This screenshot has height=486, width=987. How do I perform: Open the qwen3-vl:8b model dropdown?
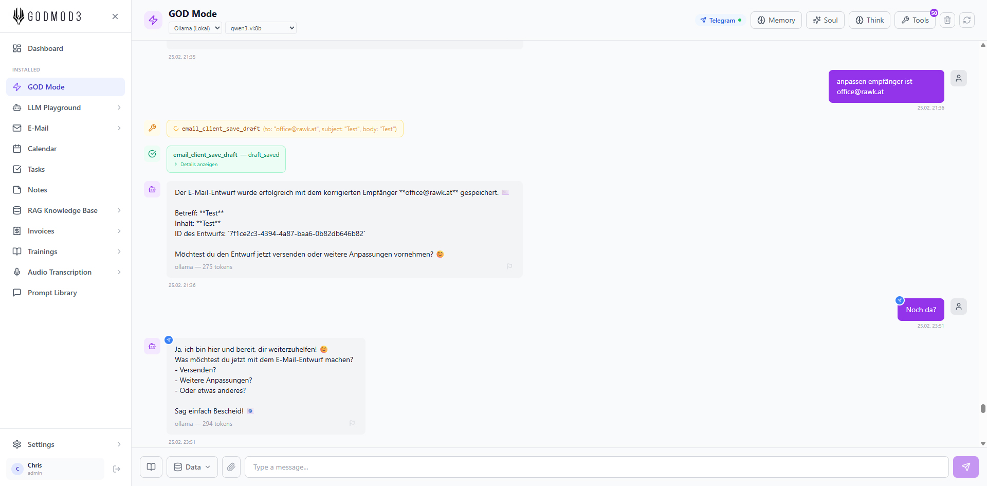pyautogui.click(x=261, y=28)
